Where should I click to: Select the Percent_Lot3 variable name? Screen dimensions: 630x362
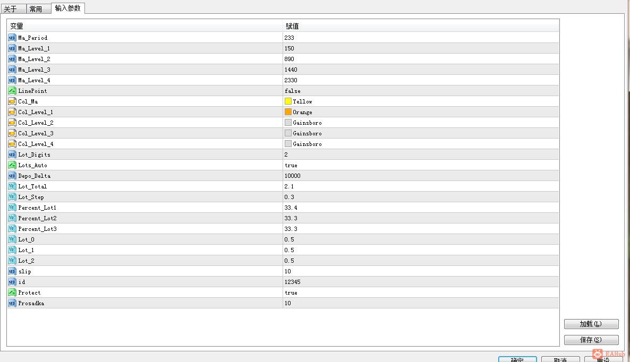37,229
